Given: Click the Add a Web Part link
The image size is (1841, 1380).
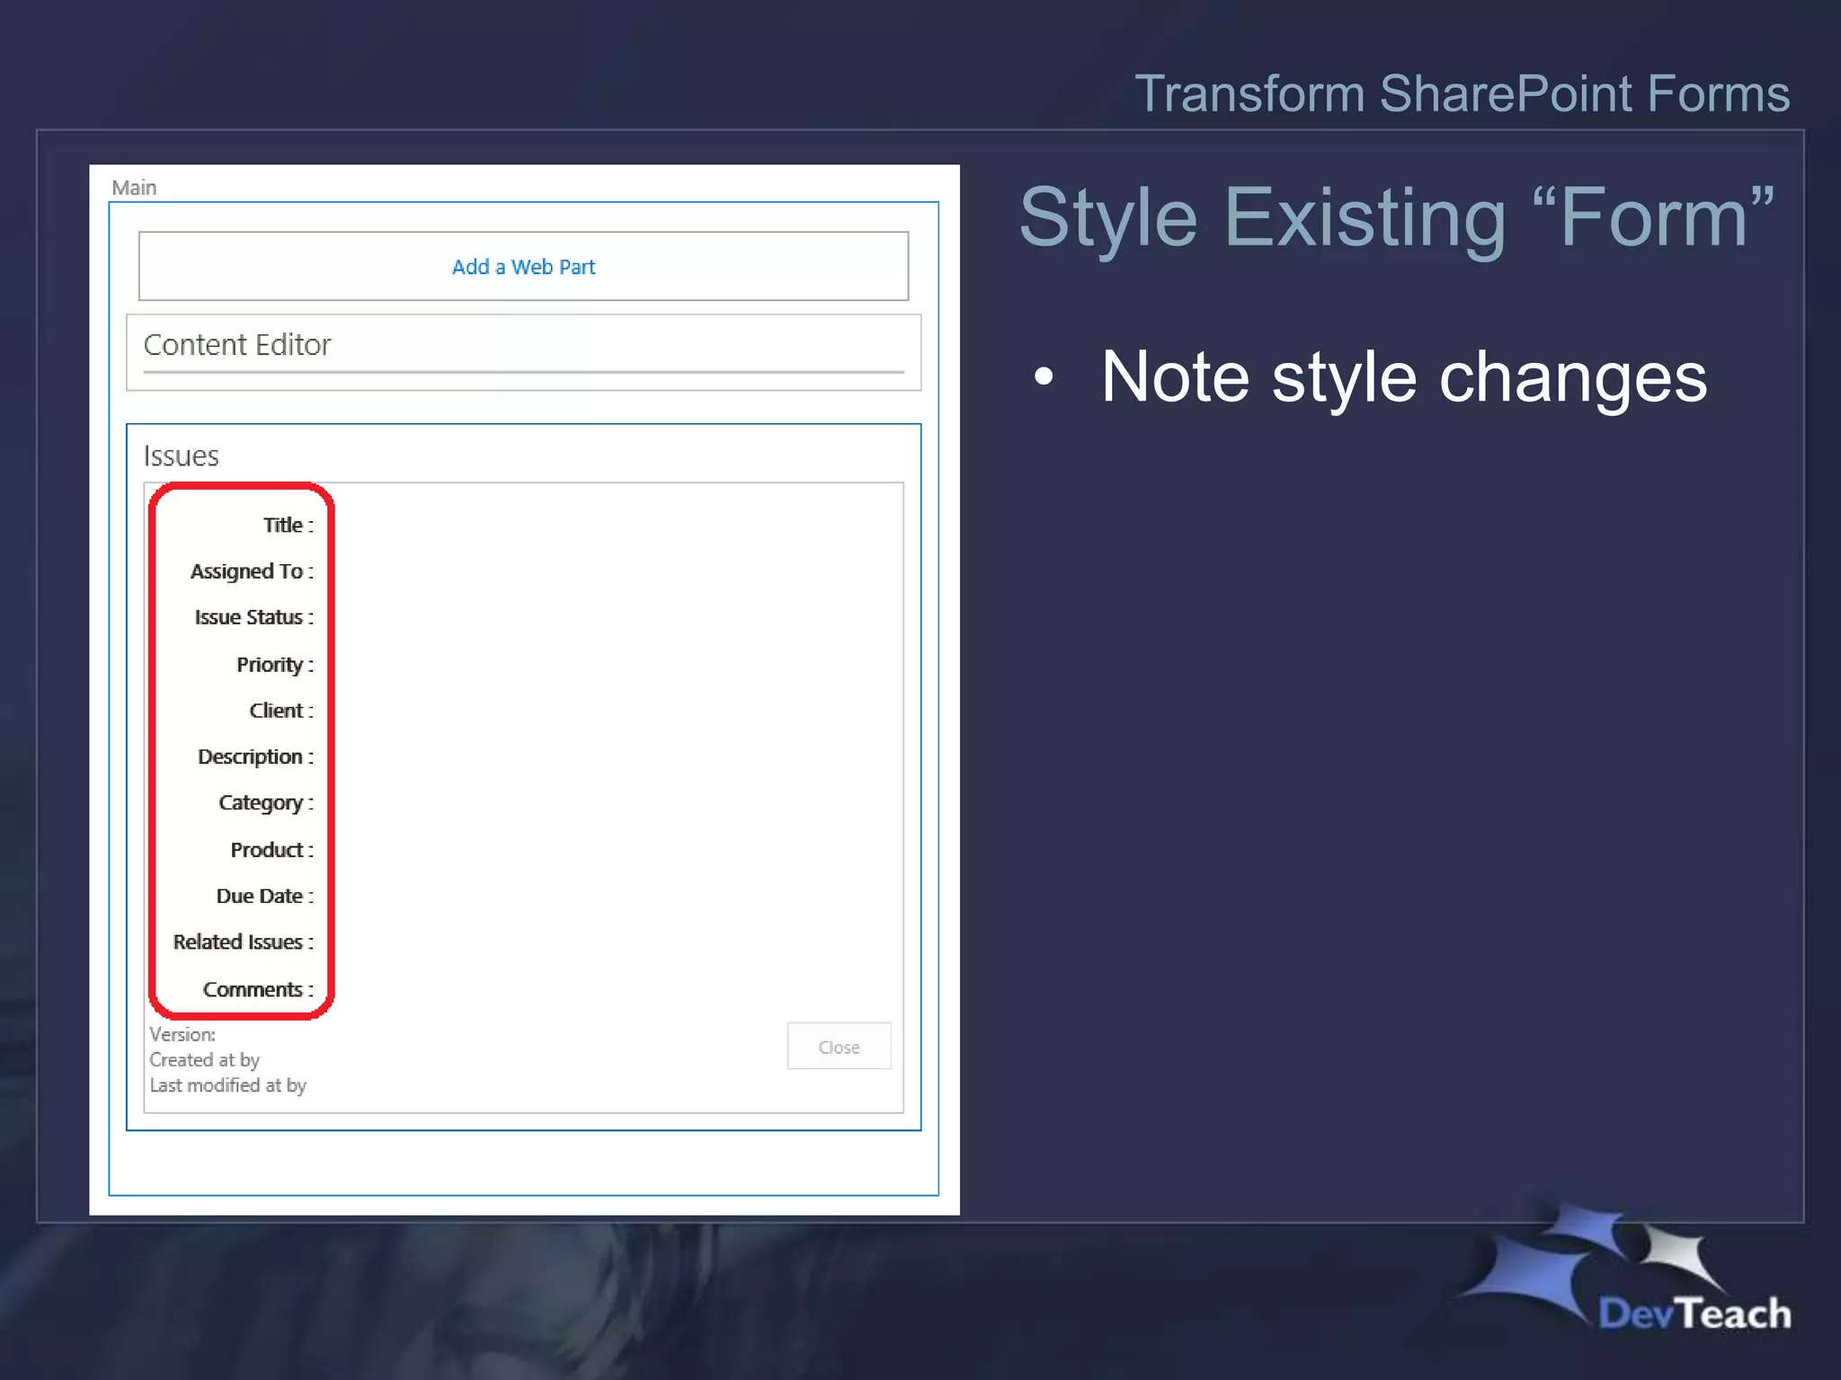Looking at the screenshot, I should tap(523, 267).
